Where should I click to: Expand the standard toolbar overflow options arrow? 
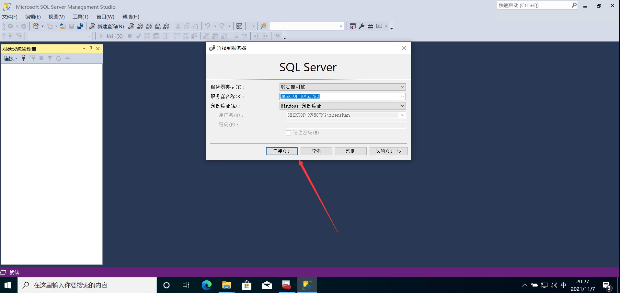(392, 28)
